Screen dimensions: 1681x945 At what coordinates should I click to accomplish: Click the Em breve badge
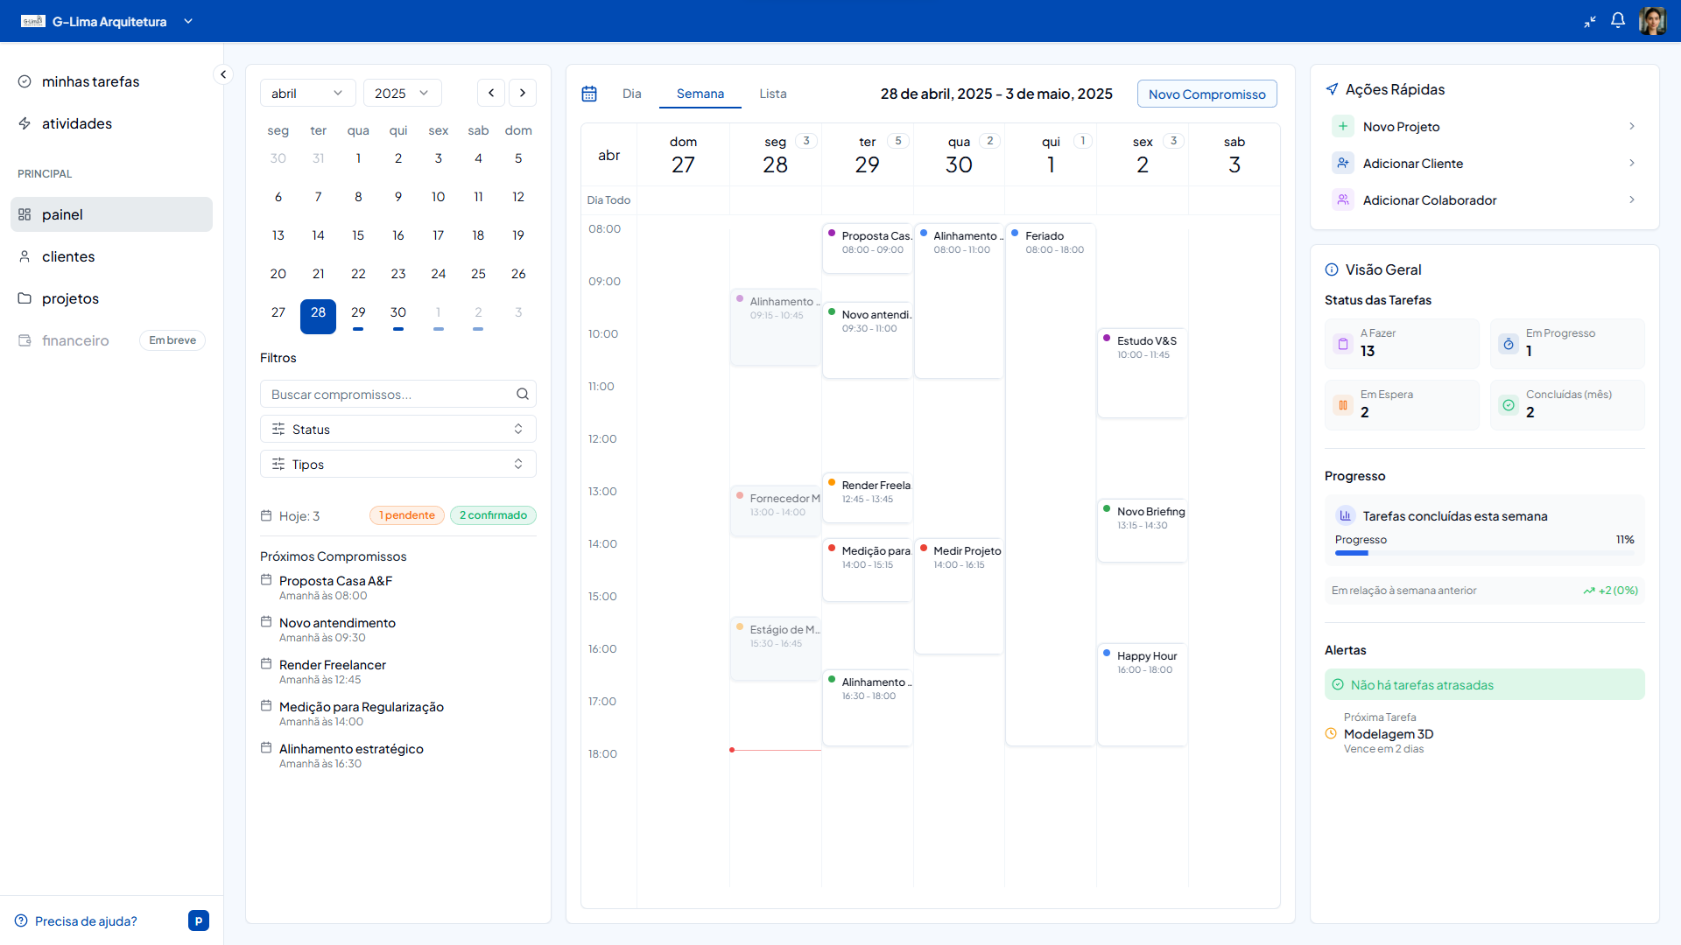click(172, 340)
